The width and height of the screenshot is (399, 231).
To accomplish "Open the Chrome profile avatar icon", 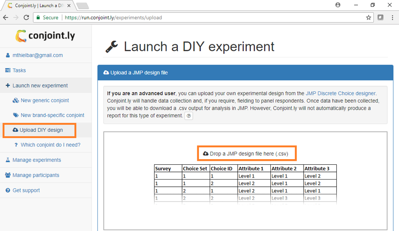I will point(337,5).
